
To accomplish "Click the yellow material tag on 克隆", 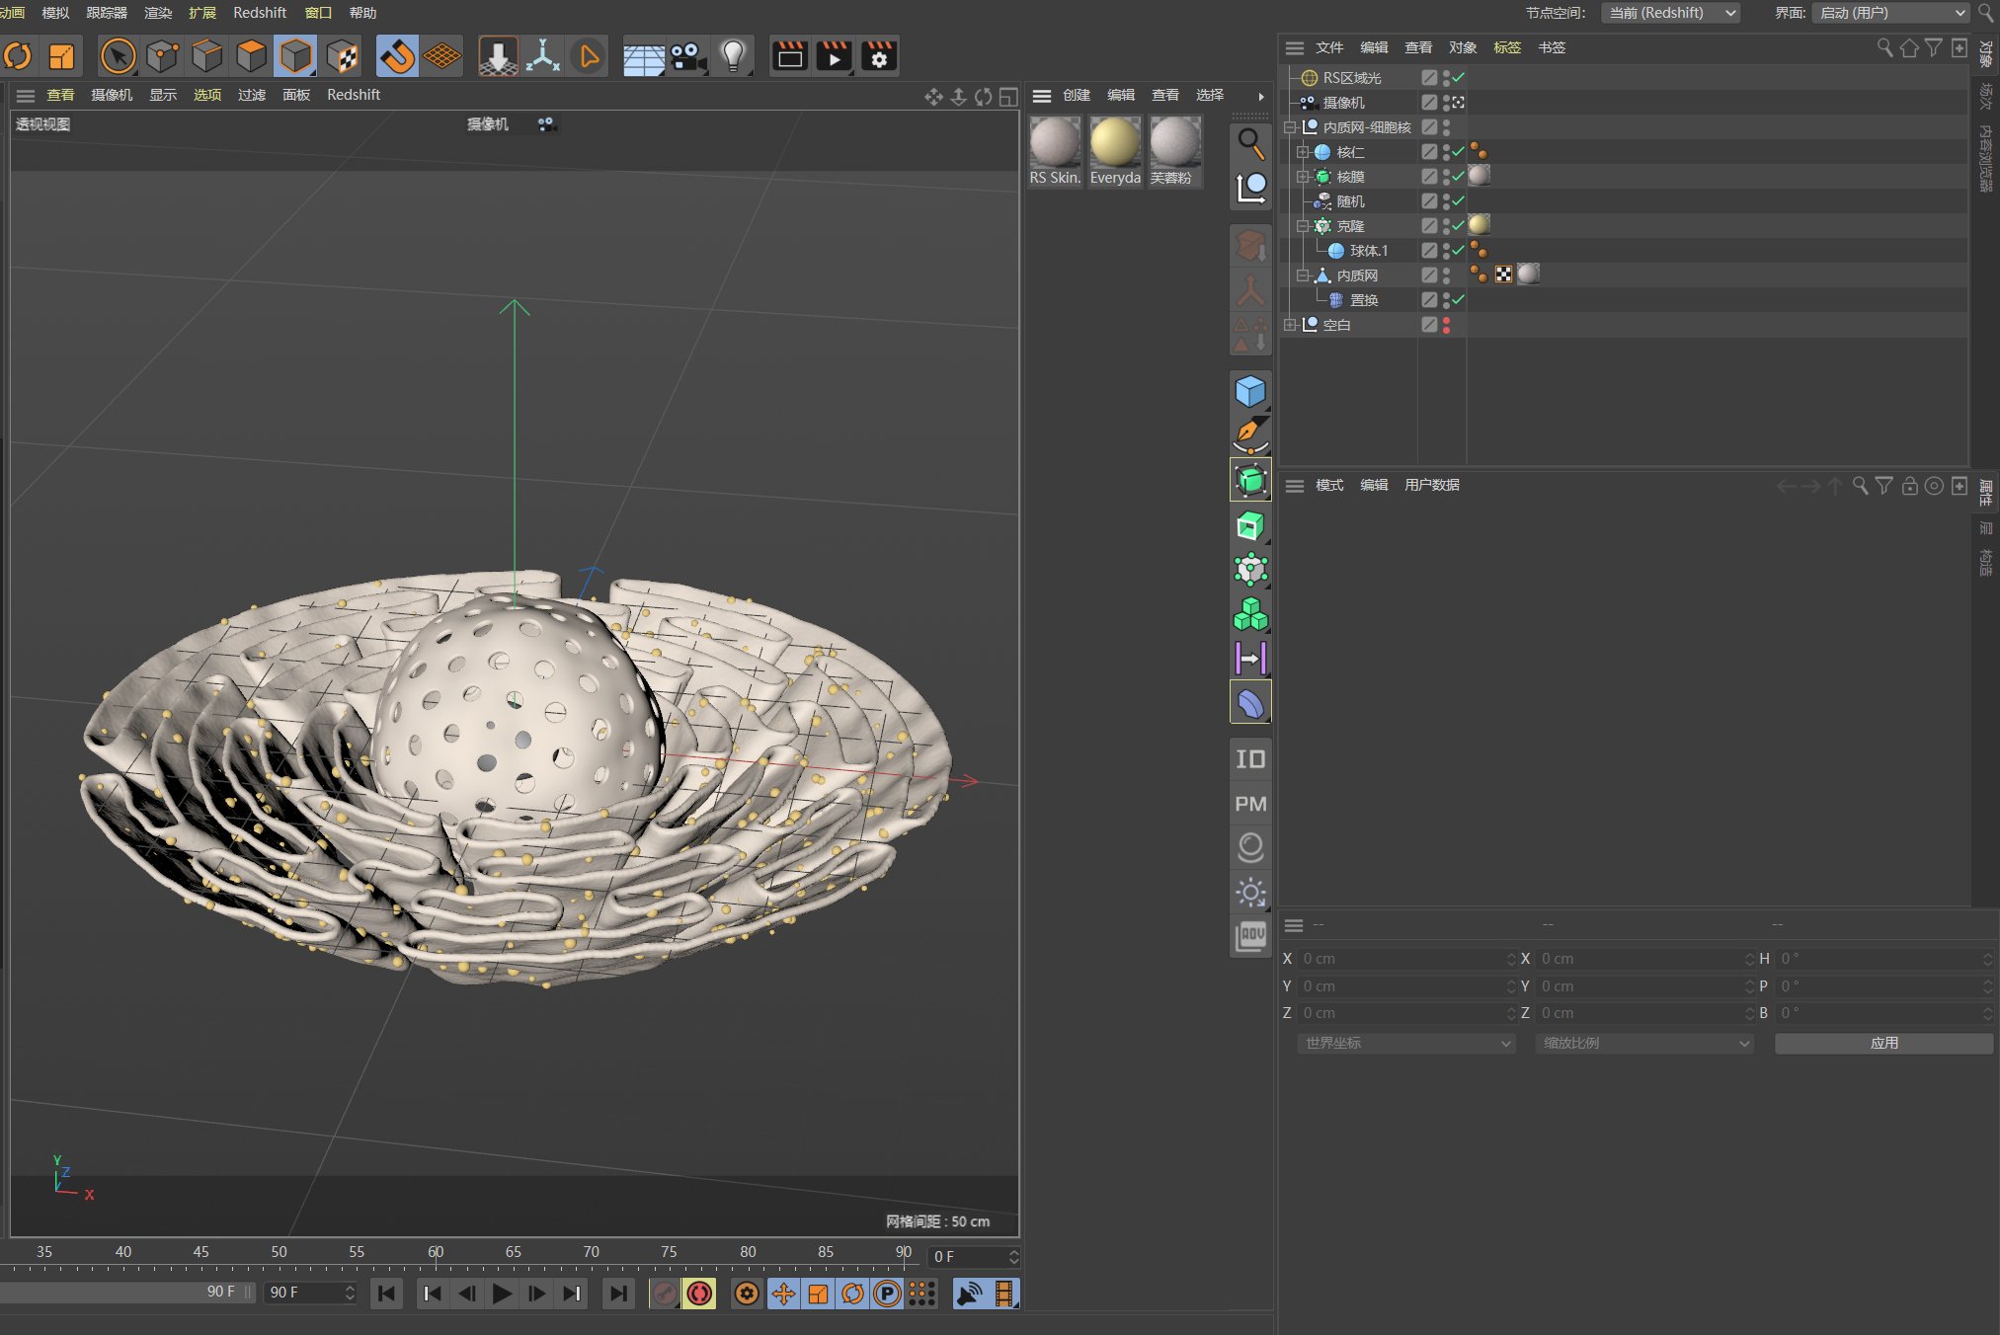I will [1480, 225].
